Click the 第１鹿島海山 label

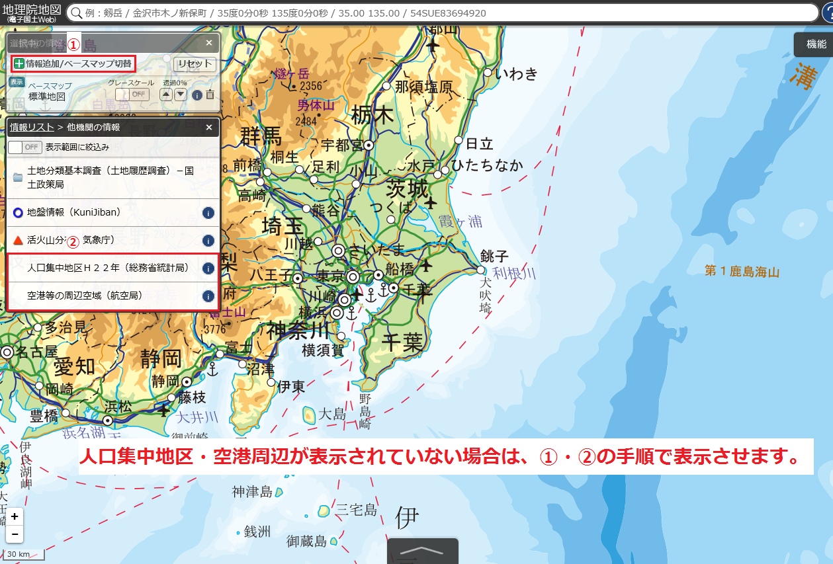pos(742,271)
